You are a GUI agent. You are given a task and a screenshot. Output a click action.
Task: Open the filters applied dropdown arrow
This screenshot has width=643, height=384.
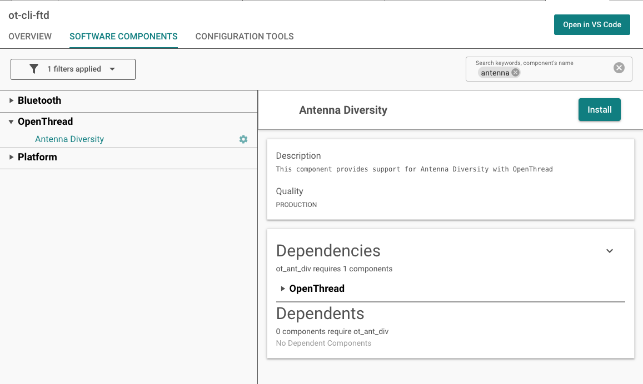click(112, 69)
